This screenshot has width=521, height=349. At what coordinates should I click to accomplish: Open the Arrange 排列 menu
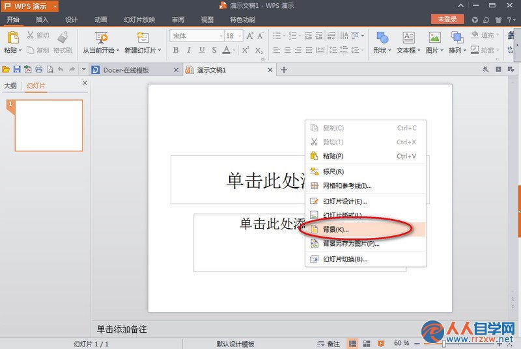point(457,42)
